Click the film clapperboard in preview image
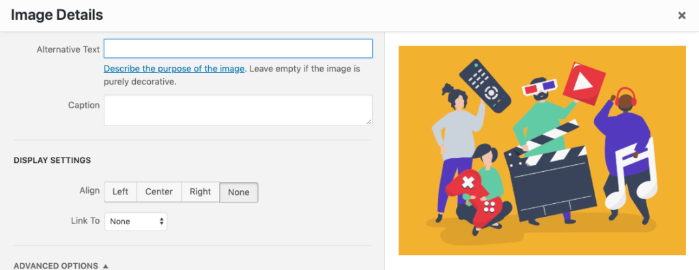The height and width of the screenshot is (270, 699). pos(550,177)
